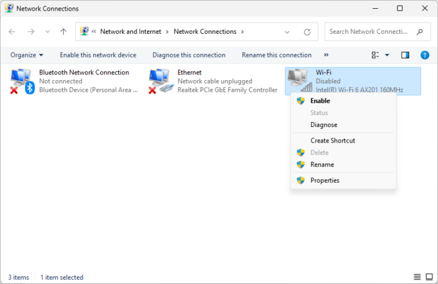Switch to large icons view in status bar
The height and width of the screenshot is (284, 438).
(429, 277)
